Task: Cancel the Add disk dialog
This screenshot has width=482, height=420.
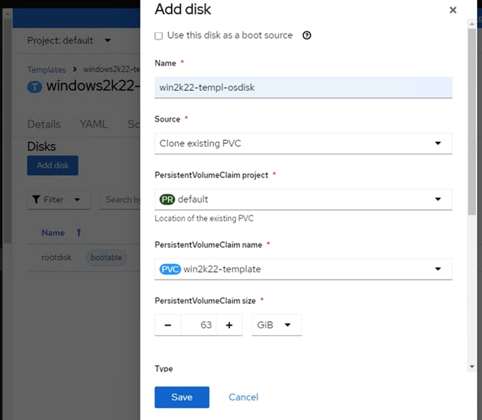Action: 243,397
